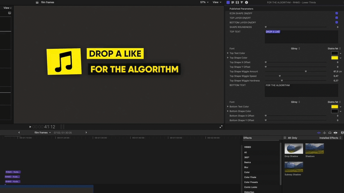Disable the TOP LAYER ON/OFF checkbox
The image size is (344, 193).
point(337,18)
